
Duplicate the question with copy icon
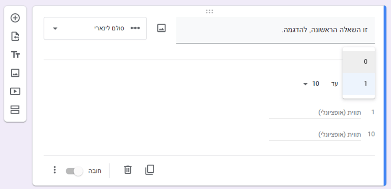click(150, 170)
